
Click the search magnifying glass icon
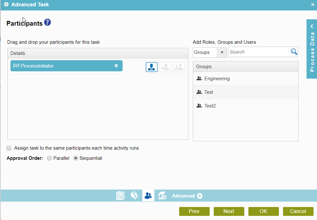click(x=294, y=52)
